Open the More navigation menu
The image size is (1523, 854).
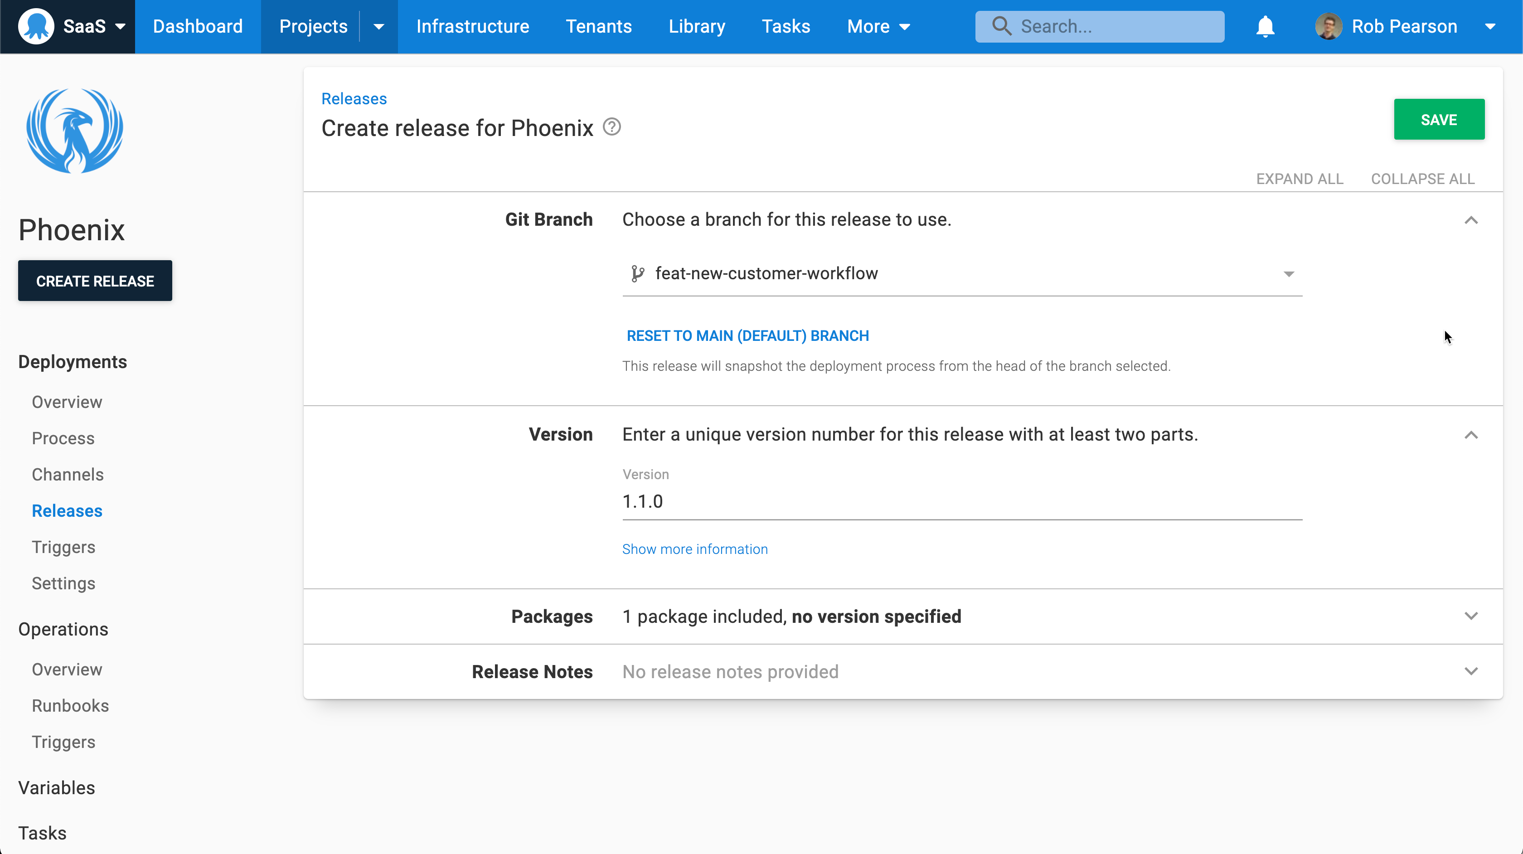pos(878,26)
